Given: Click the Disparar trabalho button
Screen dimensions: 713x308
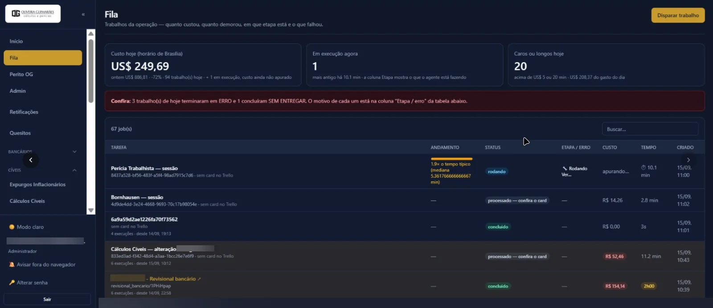Looking at the screenshot, I should coord(678,15).
